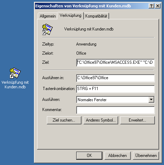Click the Access shortcut icon inside dialog
Viewport: 164px width, 165px height.
pos(47,29)
